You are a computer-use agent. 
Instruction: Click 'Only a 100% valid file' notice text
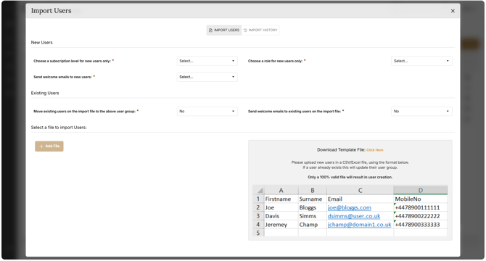pos(350,177)
